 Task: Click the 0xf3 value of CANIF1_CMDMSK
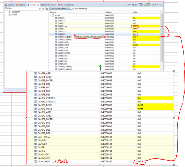point(134,40)
